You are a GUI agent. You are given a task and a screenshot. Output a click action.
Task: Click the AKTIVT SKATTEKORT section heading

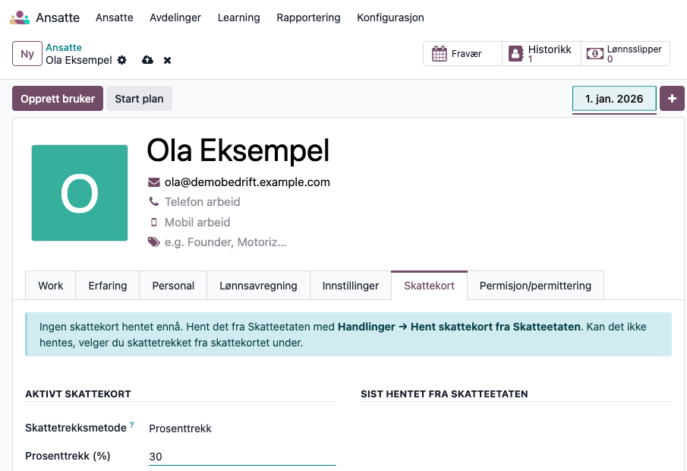(78, 394)
